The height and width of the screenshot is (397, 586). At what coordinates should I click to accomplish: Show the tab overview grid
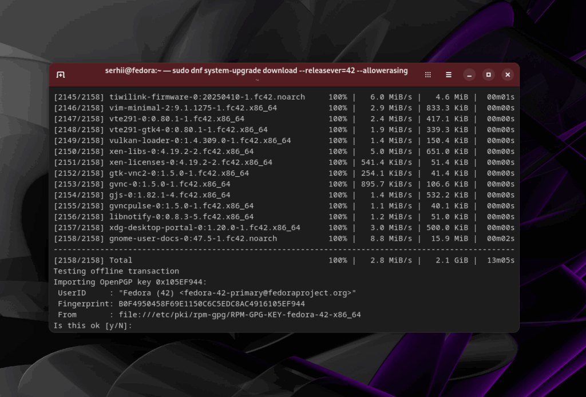(428, 75)
